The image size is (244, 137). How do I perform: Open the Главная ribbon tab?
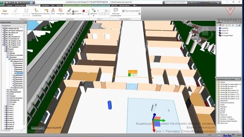click(9, 5)
